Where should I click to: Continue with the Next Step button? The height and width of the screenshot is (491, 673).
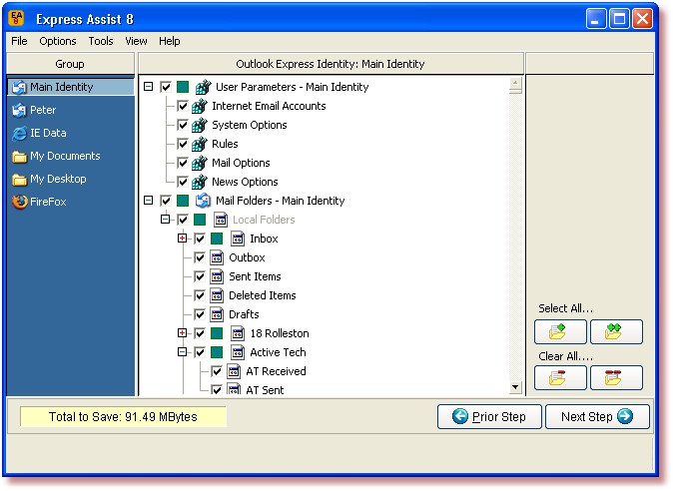[x=597, y=416]
